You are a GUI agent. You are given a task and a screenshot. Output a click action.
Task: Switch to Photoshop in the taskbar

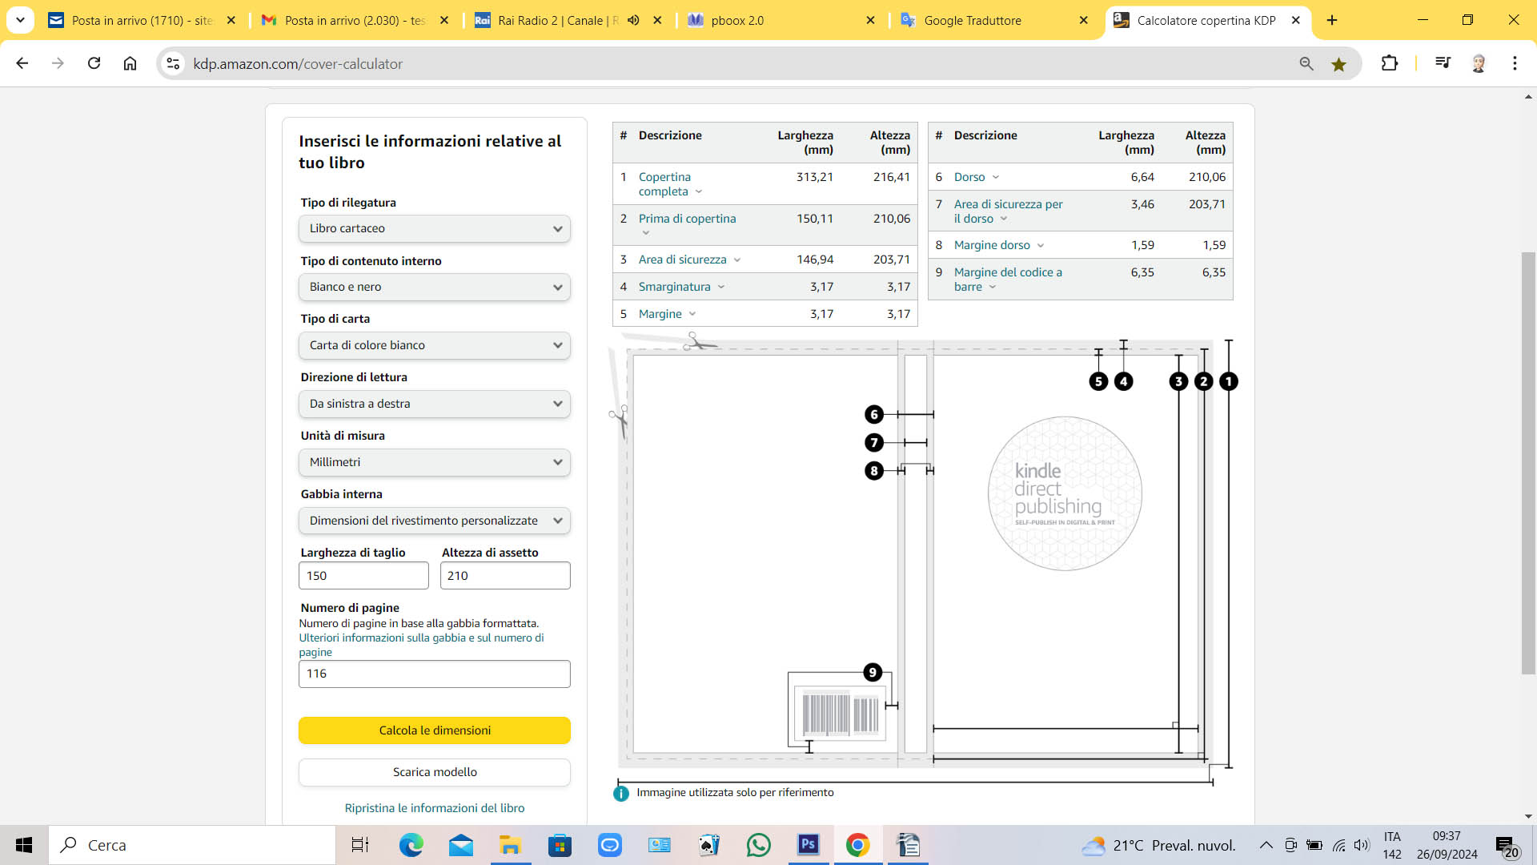(808, 845)
